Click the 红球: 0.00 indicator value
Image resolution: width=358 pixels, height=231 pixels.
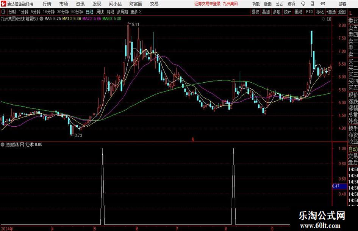(x=34, y=145)
